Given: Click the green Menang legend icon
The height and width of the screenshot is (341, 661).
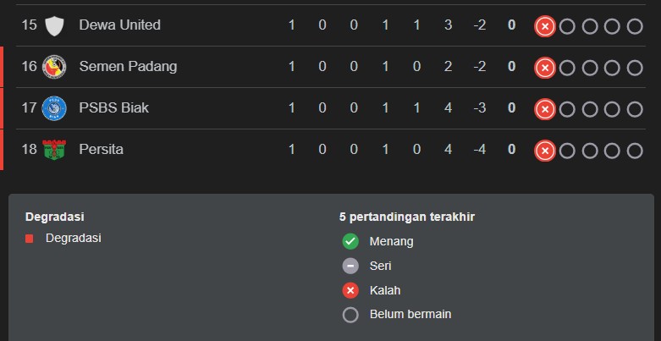Looking at the screenshot, I should [x=350, y=242].
